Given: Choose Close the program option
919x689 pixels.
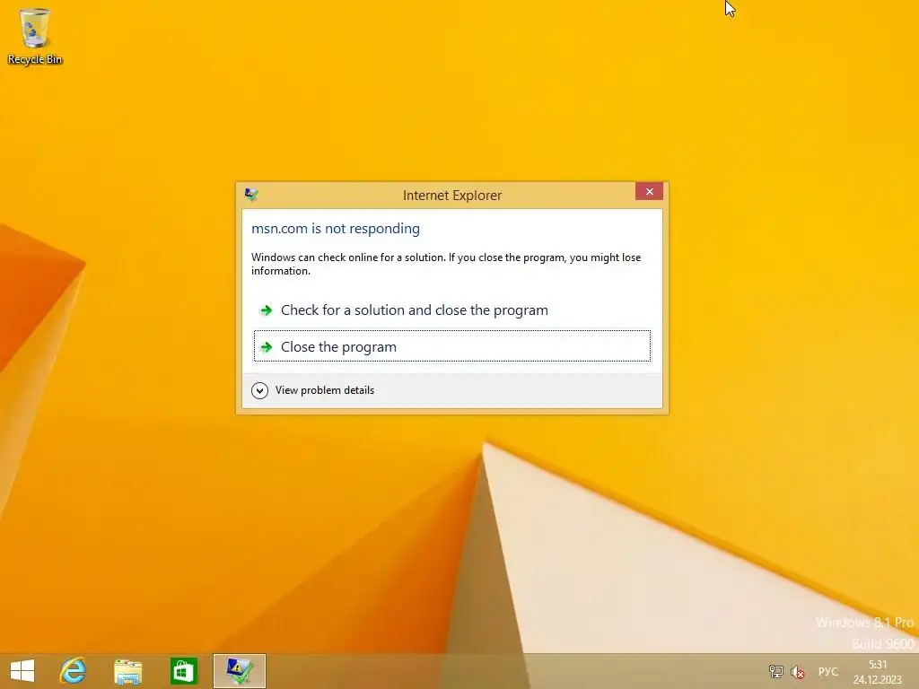Looking at the screenshot, I should click(x=452, y=346).
